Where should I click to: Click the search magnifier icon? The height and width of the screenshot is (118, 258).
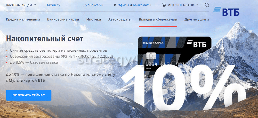(207, 5)
